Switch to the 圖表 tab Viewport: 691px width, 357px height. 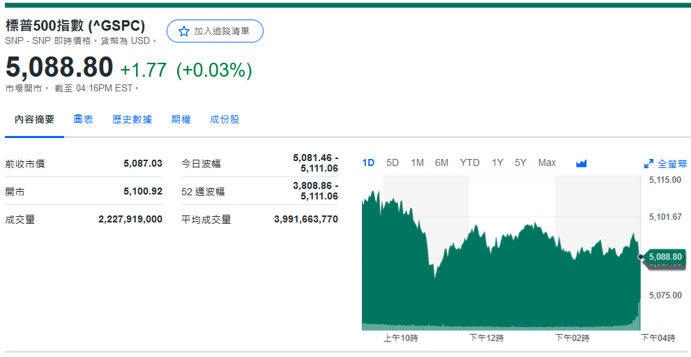[84, 119]
